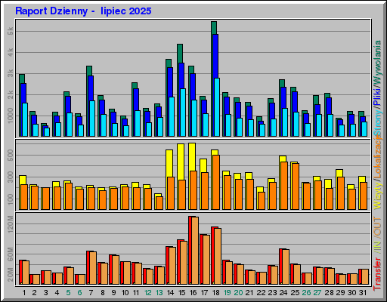Select the yellow visits bar for day 16
This screenshot has height=302, width=387.
coord(192,157)
